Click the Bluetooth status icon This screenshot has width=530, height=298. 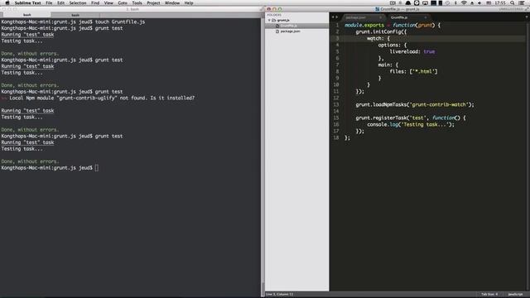[455, 2]
